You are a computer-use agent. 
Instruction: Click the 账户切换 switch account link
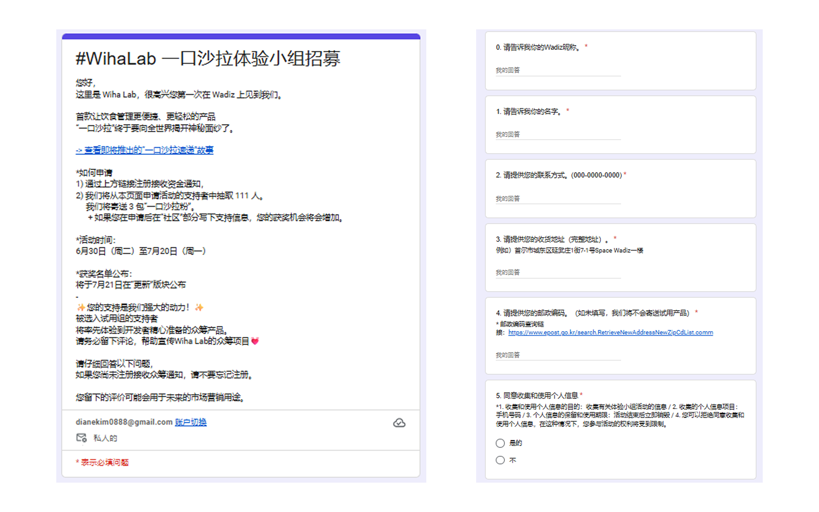(x=191, y=422)
